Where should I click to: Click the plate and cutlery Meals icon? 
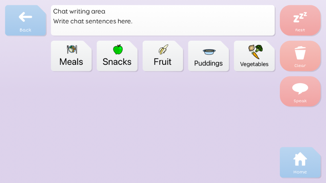pyautogui.click(x=72, y=49)
